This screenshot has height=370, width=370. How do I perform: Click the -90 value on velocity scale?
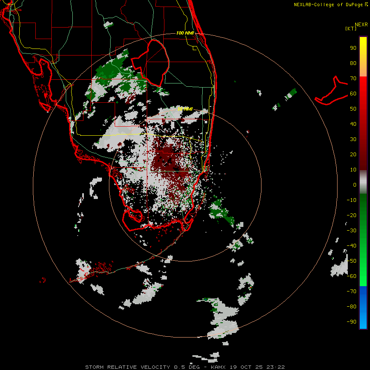[x=351, y=322]
